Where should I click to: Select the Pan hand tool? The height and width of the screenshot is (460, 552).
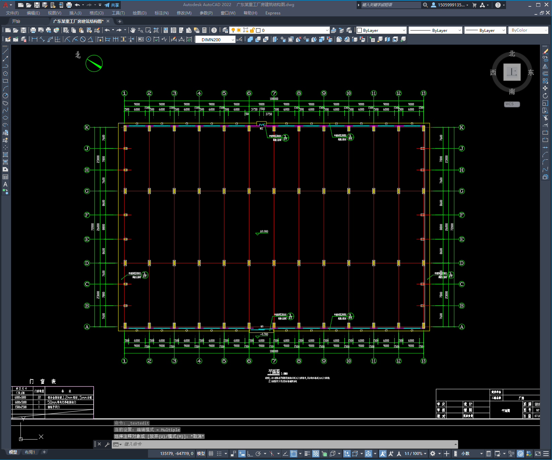(x=133, y=30)
